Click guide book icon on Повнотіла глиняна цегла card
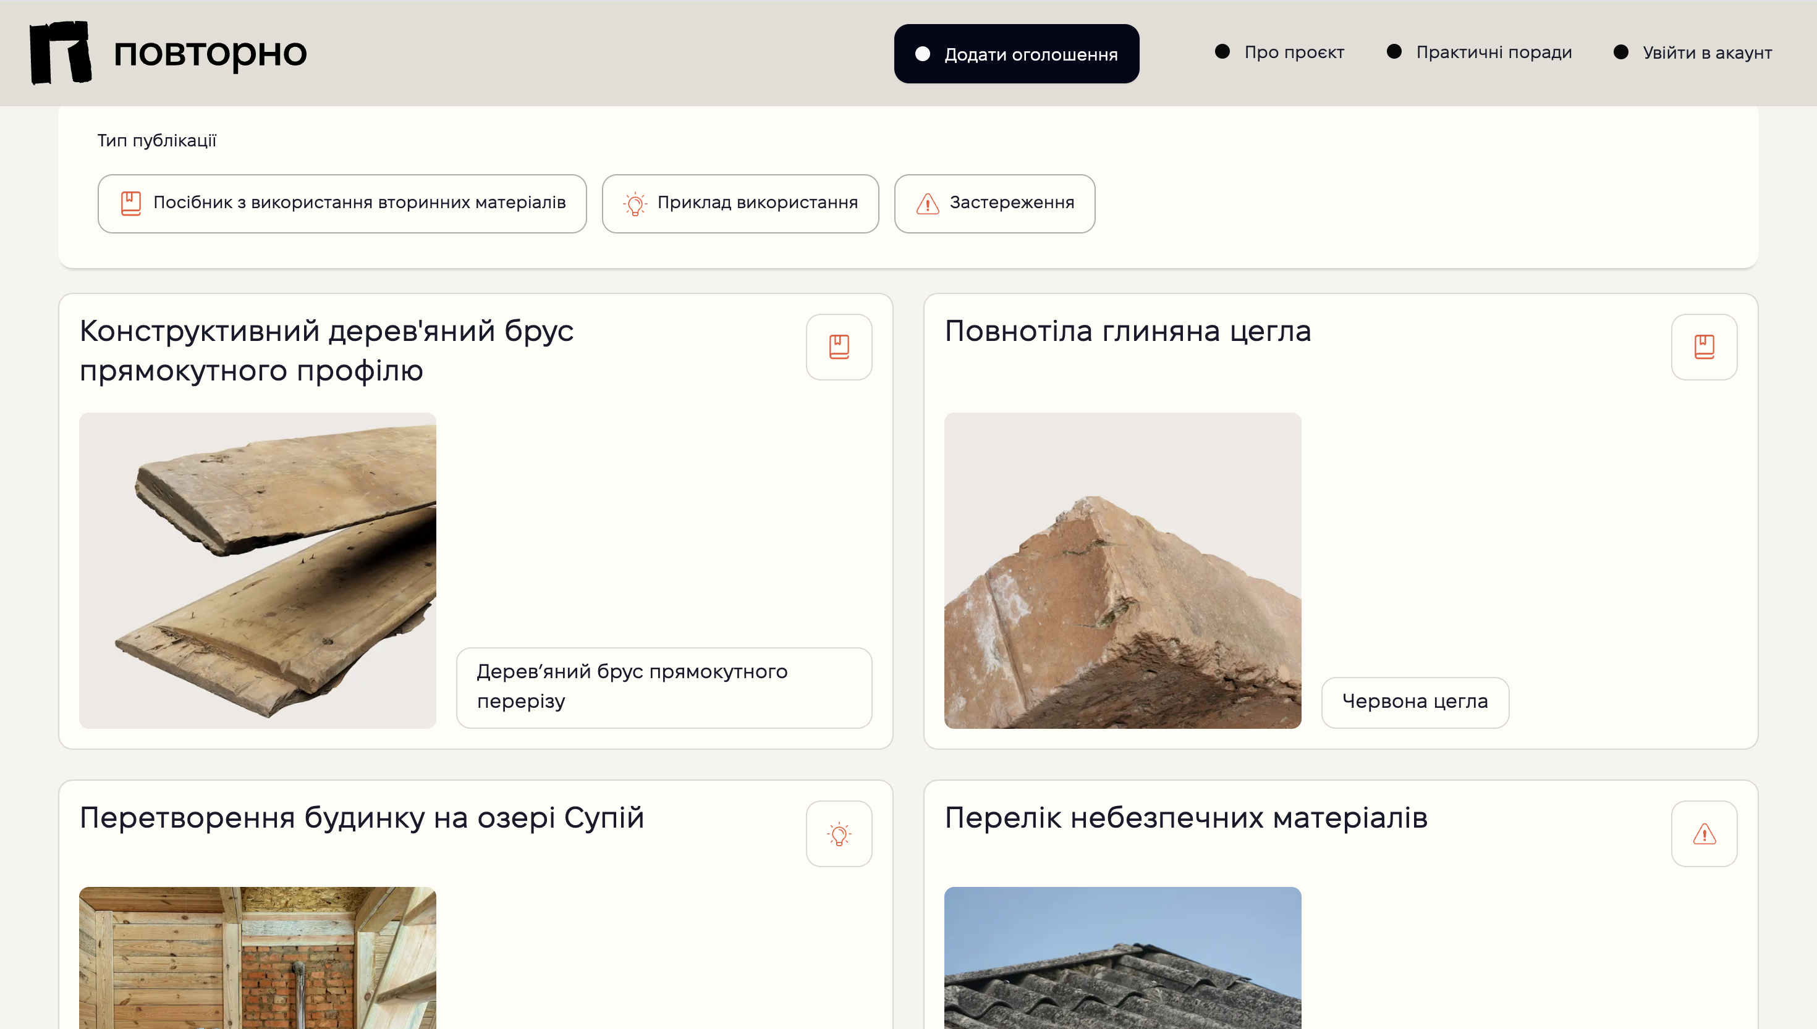The height and width of the screenshot is (1029, 1817). click(x=1704, y=347)
